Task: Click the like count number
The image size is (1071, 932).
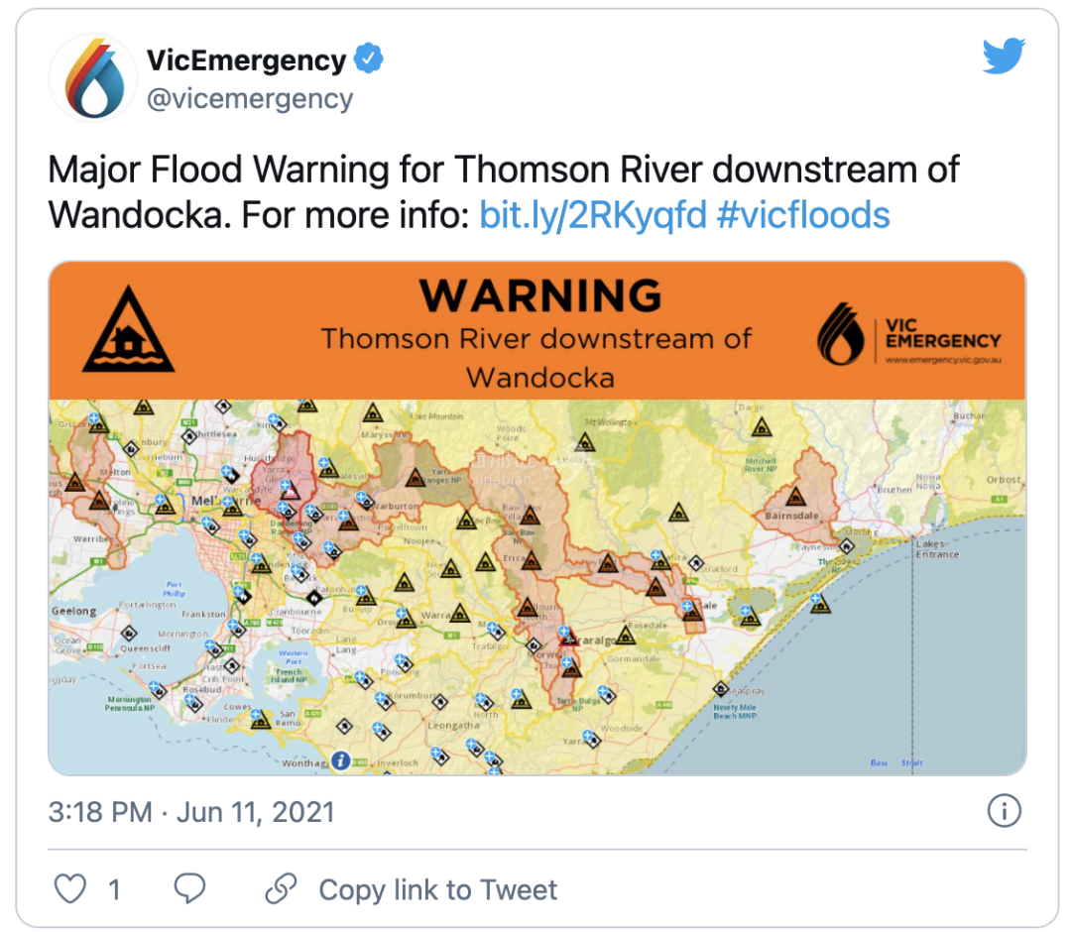Action: pyautogui.click(x=115, y=889)
